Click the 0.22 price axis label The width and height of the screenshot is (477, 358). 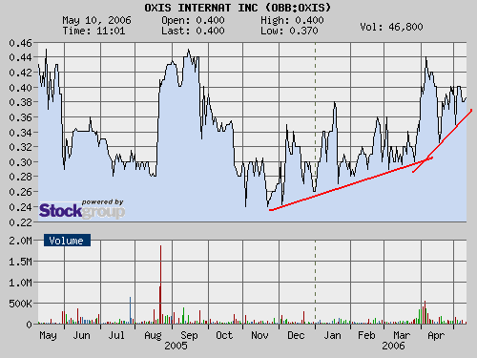(x=21, y=222)
